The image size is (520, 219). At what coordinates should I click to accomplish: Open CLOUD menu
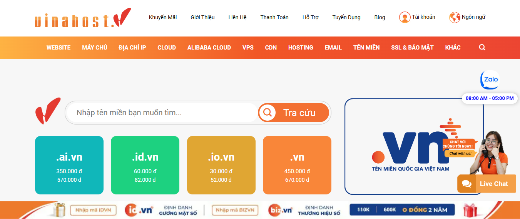[x=167, y=48]
